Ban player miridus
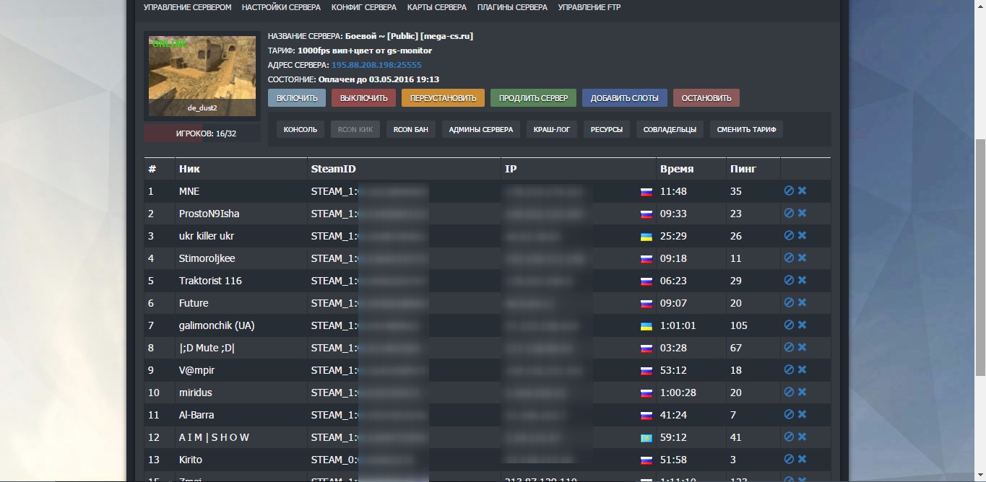986x482 pixels. coord(789,392)
